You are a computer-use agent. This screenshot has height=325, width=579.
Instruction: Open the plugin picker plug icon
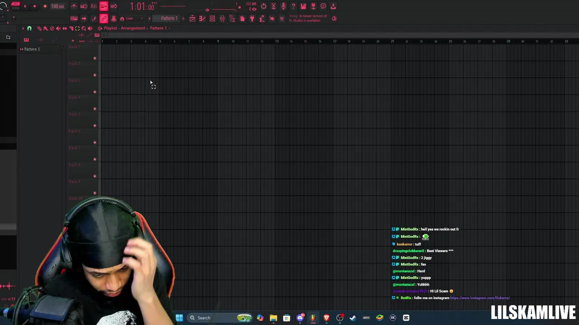point(252,19)
